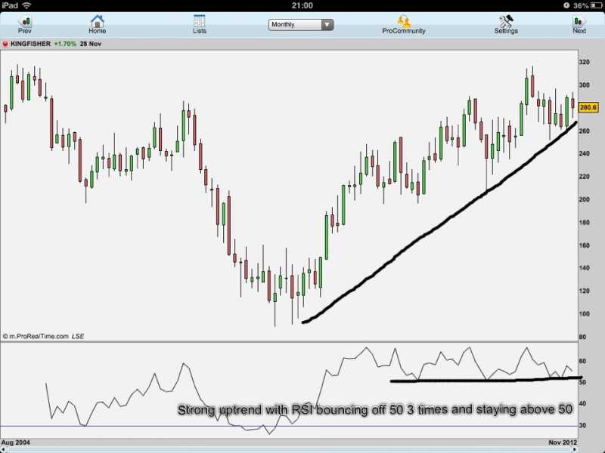Open the Home screen icon
The height and width of the screenshot is (453, 605).
pos(97,24)
